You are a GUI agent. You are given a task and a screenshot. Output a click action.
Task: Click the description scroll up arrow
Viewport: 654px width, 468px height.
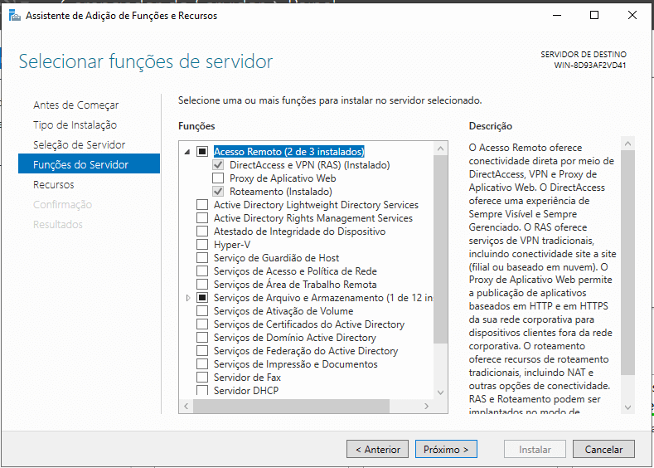[x=627, y=144]
